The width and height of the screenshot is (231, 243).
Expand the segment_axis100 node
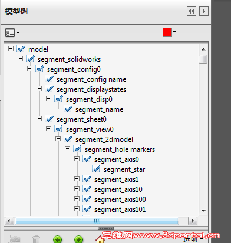pyautogui.click(x=77, y=198)
